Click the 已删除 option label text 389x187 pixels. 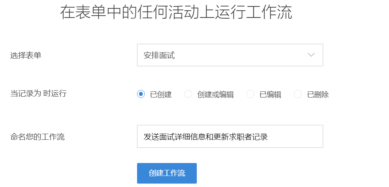click(318, 94)
